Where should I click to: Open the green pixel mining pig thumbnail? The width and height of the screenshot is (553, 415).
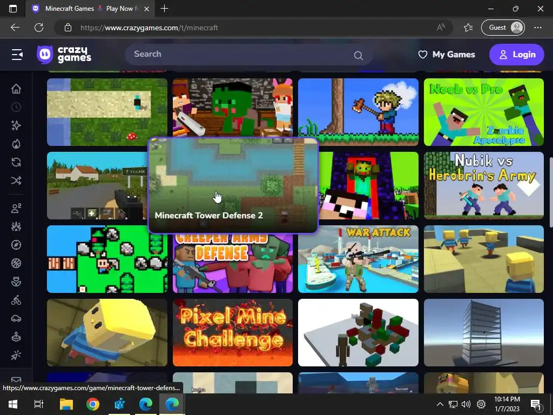(107, 259)
